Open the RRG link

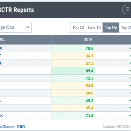click(x=21, y=127)
